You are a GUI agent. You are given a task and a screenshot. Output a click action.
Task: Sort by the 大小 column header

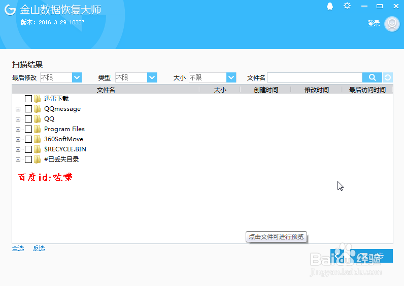click(x=220, y=90)
